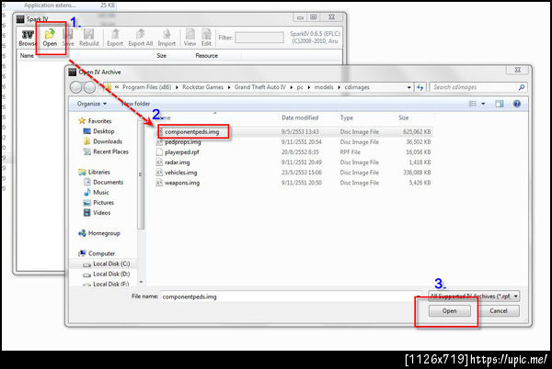Click the Browse button in Spark IV
The height and width of the screenshot is (369, 552).
pyautogui.click(x=28, y=39)
